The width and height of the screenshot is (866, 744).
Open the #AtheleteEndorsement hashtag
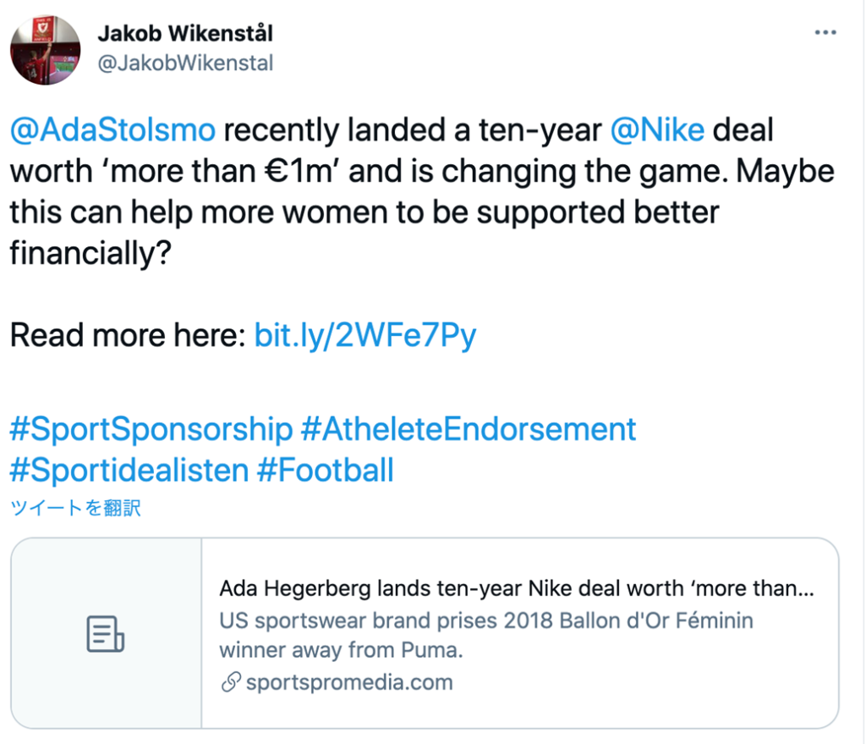pyautogui.click(x=469, y=429)
